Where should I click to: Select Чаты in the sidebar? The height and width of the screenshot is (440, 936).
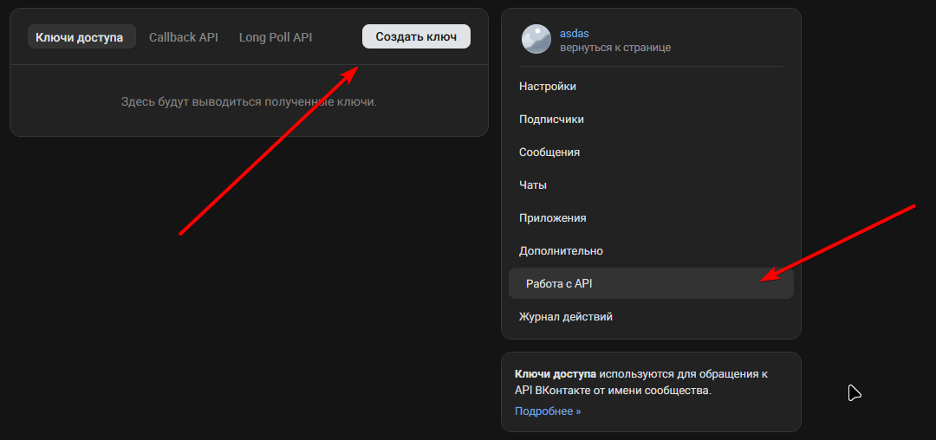[x=533, y=185]
